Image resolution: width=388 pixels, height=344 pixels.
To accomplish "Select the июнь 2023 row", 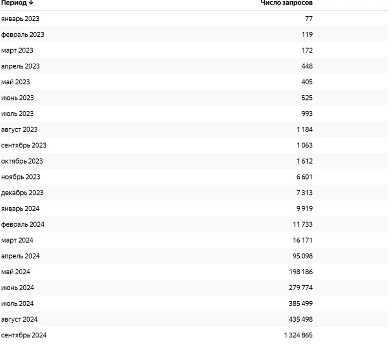I will click(x=17, y=98).
